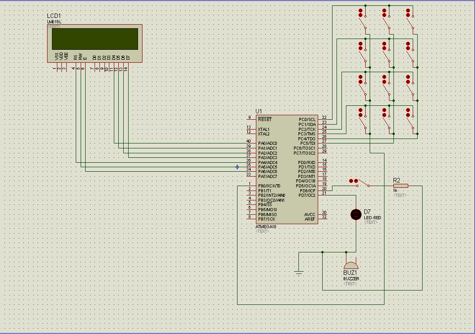Click the PD0/RXD pin label
This screenshot has height=334, width=475.
(x=307, y=162)
